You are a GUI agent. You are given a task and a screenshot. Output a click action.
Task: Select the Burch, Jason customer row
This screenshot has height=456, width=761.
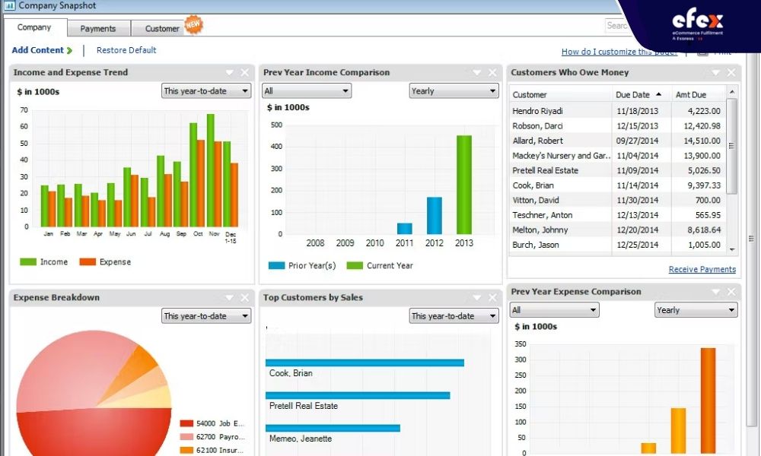618,245
